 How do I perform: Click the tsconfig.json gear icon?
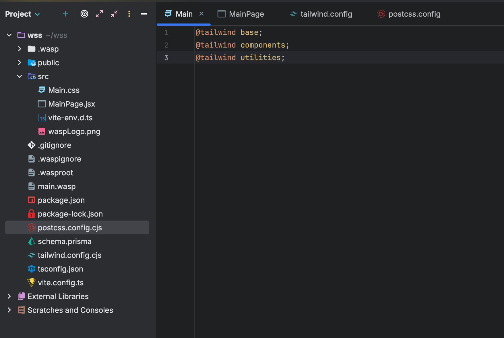(x=32, y=269)
